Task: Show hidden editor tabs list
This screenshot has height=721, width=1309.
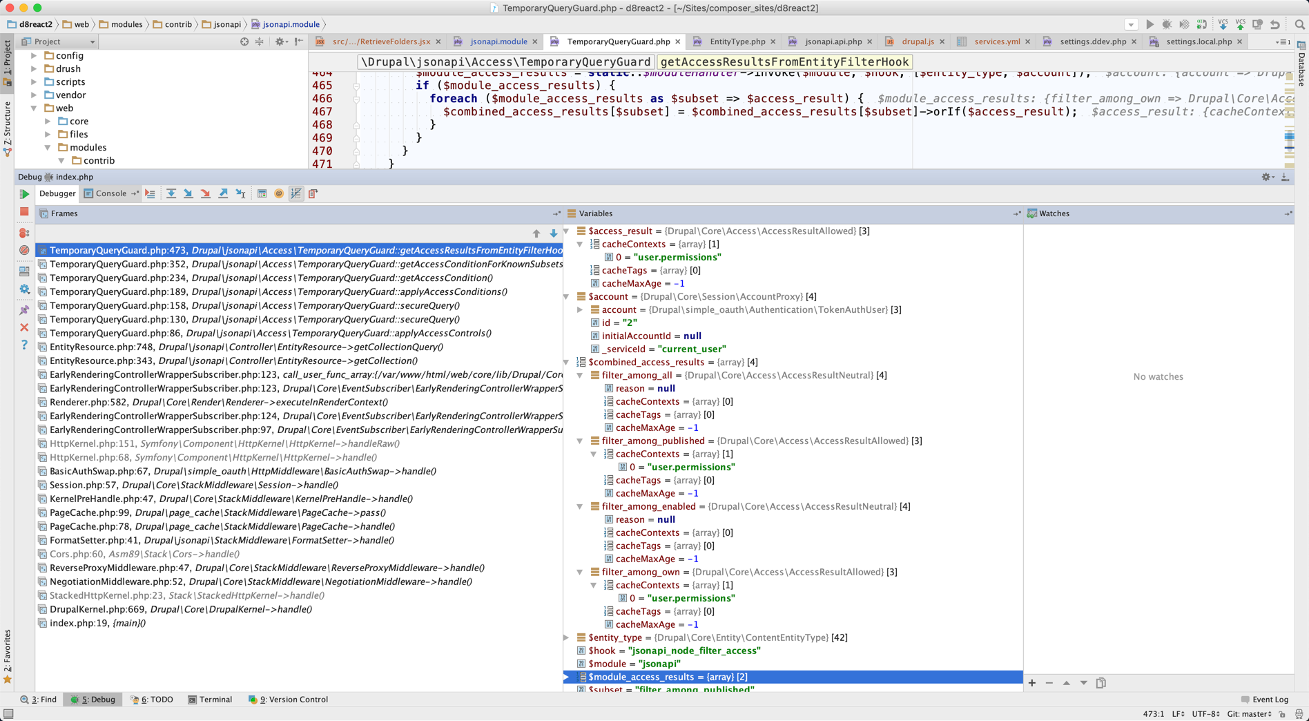Action: pos(1283,42)
